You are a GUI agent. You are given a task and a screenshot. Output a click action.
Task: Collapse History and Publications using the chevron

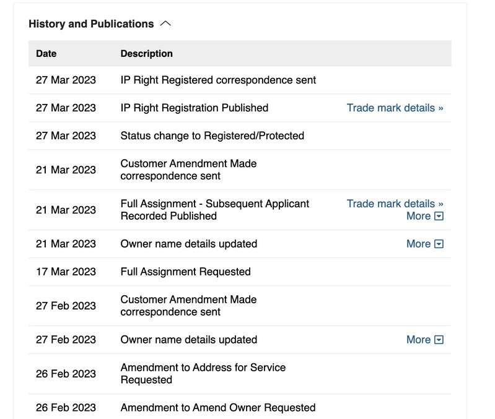pos(165,24)
